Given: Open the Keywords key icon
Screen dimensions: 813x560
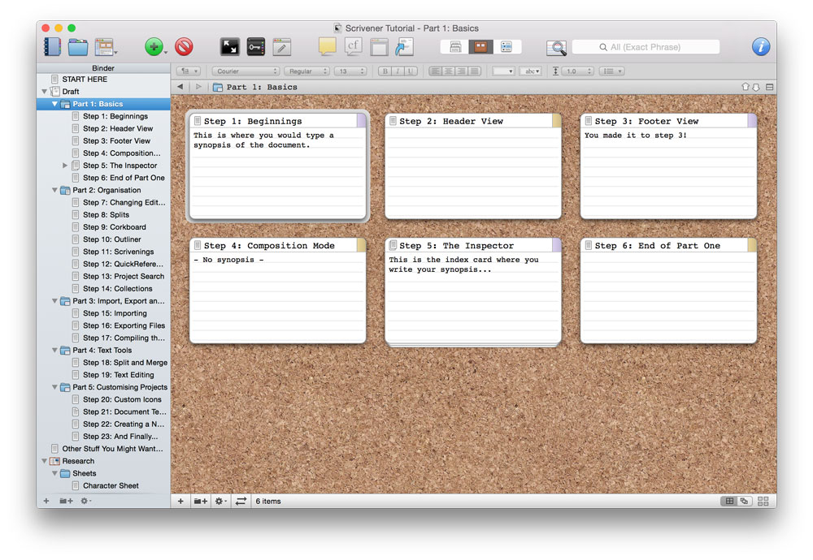Looking at the screenshot, I should [255, 46].
